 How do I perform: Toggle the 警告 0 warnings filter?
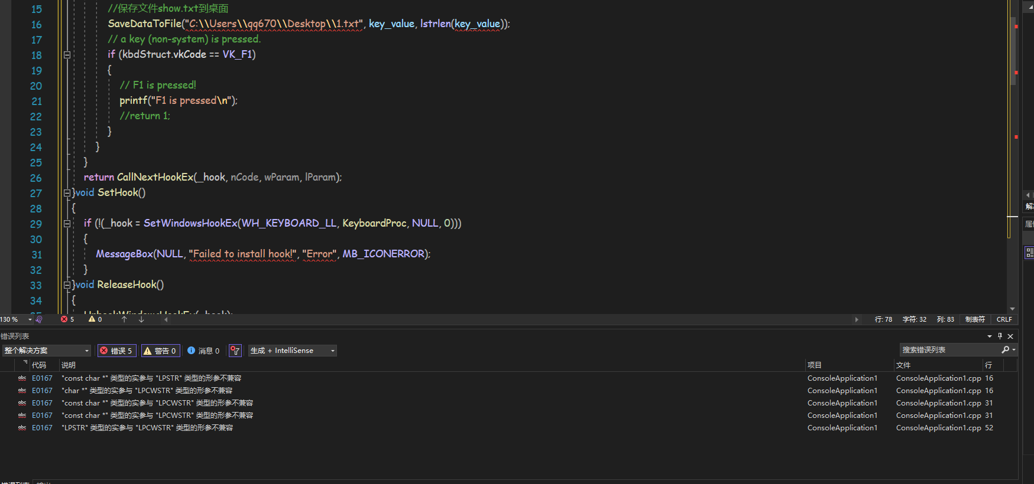coord(161,351)
